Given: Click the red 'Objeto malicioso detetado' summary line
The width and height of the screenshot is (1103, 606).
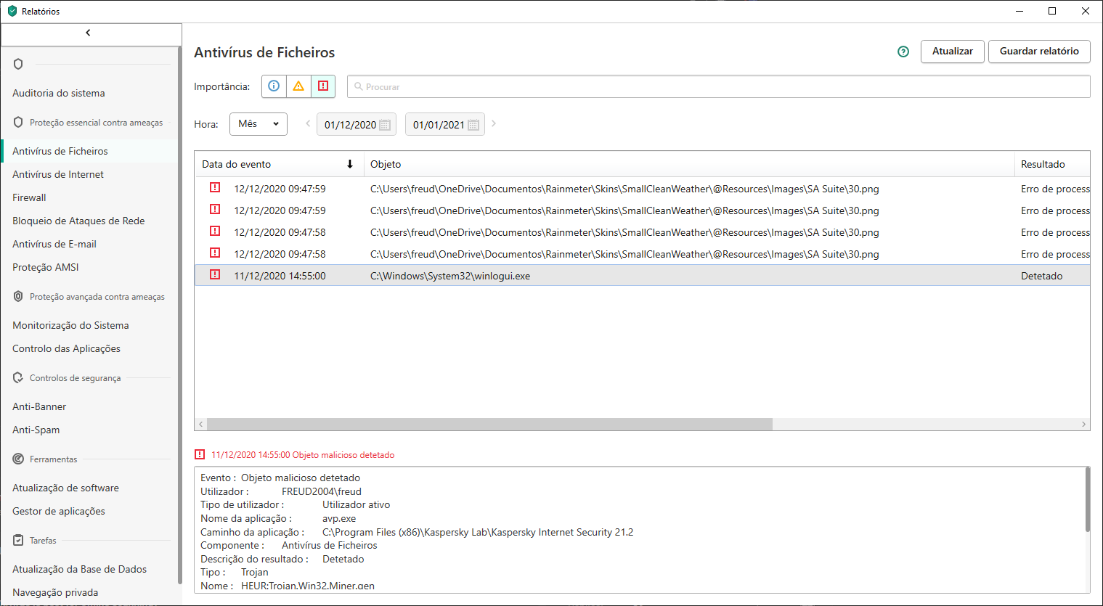Looking at the screenshot, I should pyautogui.click(x=303, y=455).
